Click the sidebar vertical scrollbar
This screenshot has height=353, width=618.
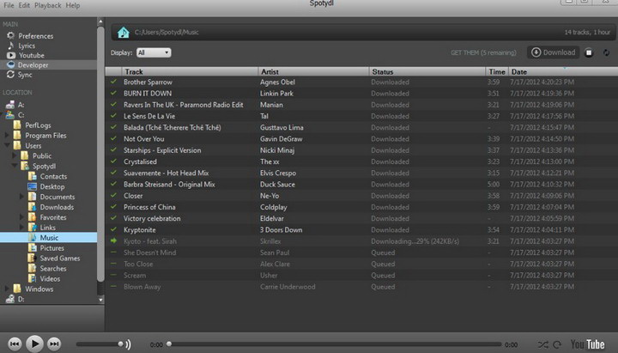click(x=100, y=154)
